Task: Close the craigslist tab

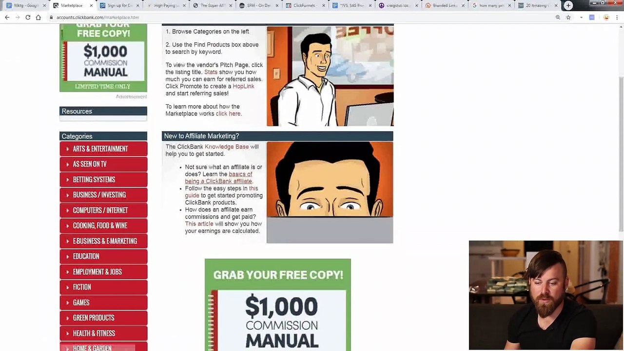Action: click(416, 5)
